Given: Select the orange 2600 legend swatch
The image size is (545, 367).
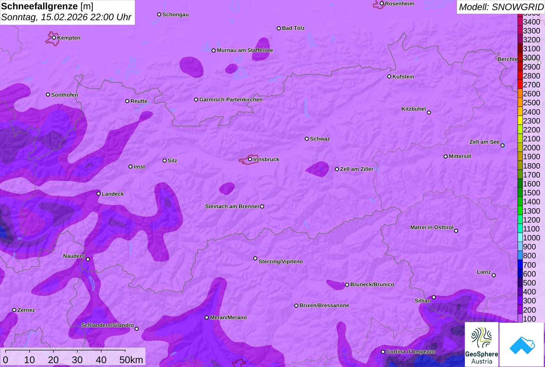Looking at the screenshot, I should tap(520, 94).
